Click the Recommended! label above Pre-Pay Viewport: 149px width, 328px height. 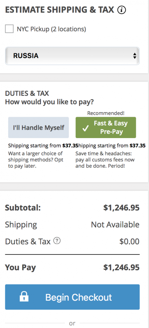click(x=106, y=113)
